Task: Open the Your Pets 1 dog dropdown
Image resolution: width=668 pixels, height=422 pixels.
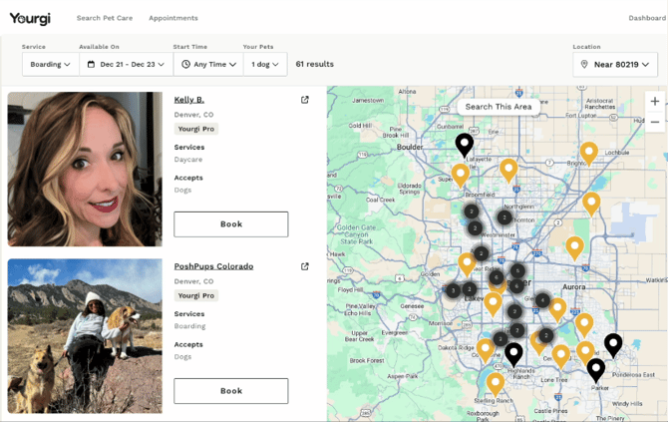Action: click(264, 64)
